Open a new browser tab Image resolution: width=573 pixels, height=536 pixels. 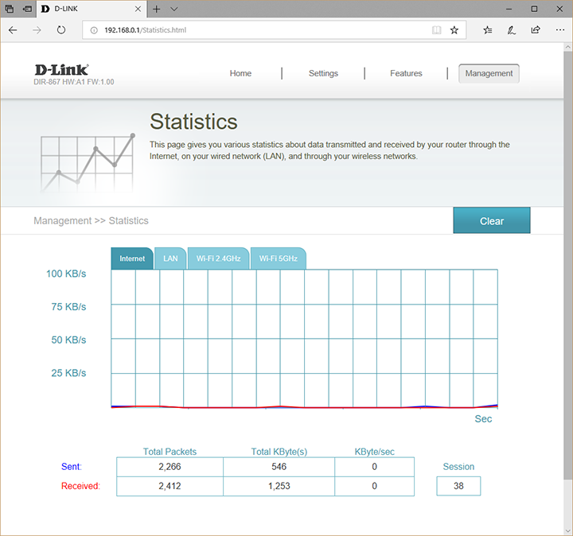tap(157, 9)
